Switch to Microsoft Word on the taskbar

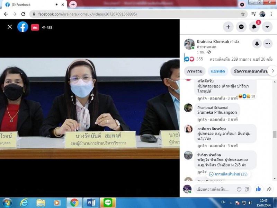91,203
